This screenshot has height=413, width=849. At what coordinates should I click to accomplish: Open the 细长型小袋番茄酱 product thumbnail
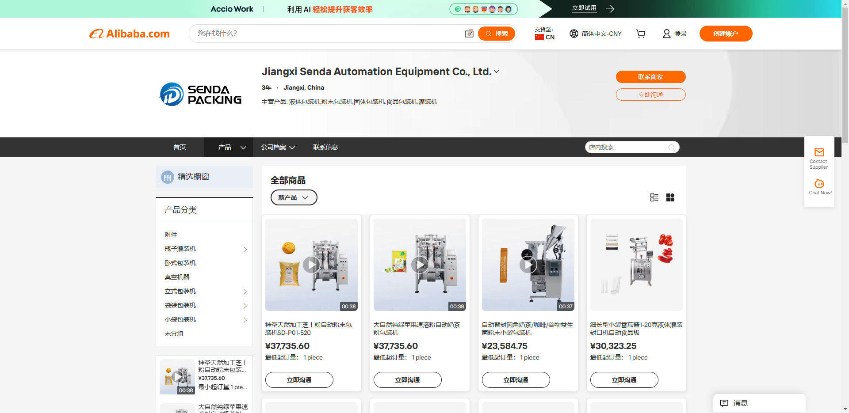click(636, 265)
